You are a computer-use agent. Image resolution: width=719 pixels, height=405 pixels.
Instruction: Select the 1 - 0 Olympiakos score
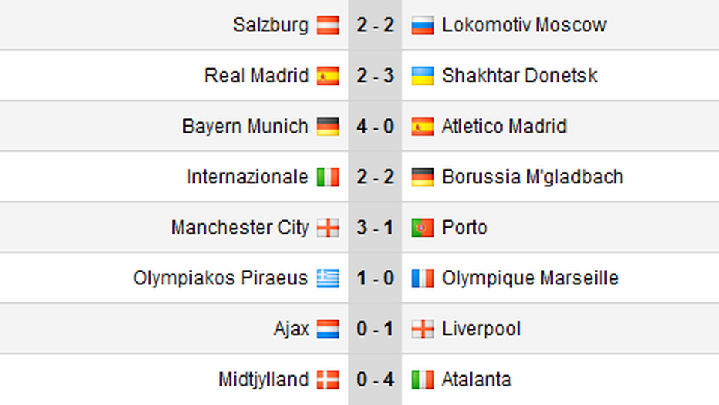click(375, 278)
